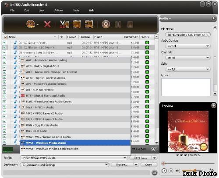The width and height of the screenshot is (219, 178).
Task: Open the Split No Split dropdown
Action: (x=188, y=69)
